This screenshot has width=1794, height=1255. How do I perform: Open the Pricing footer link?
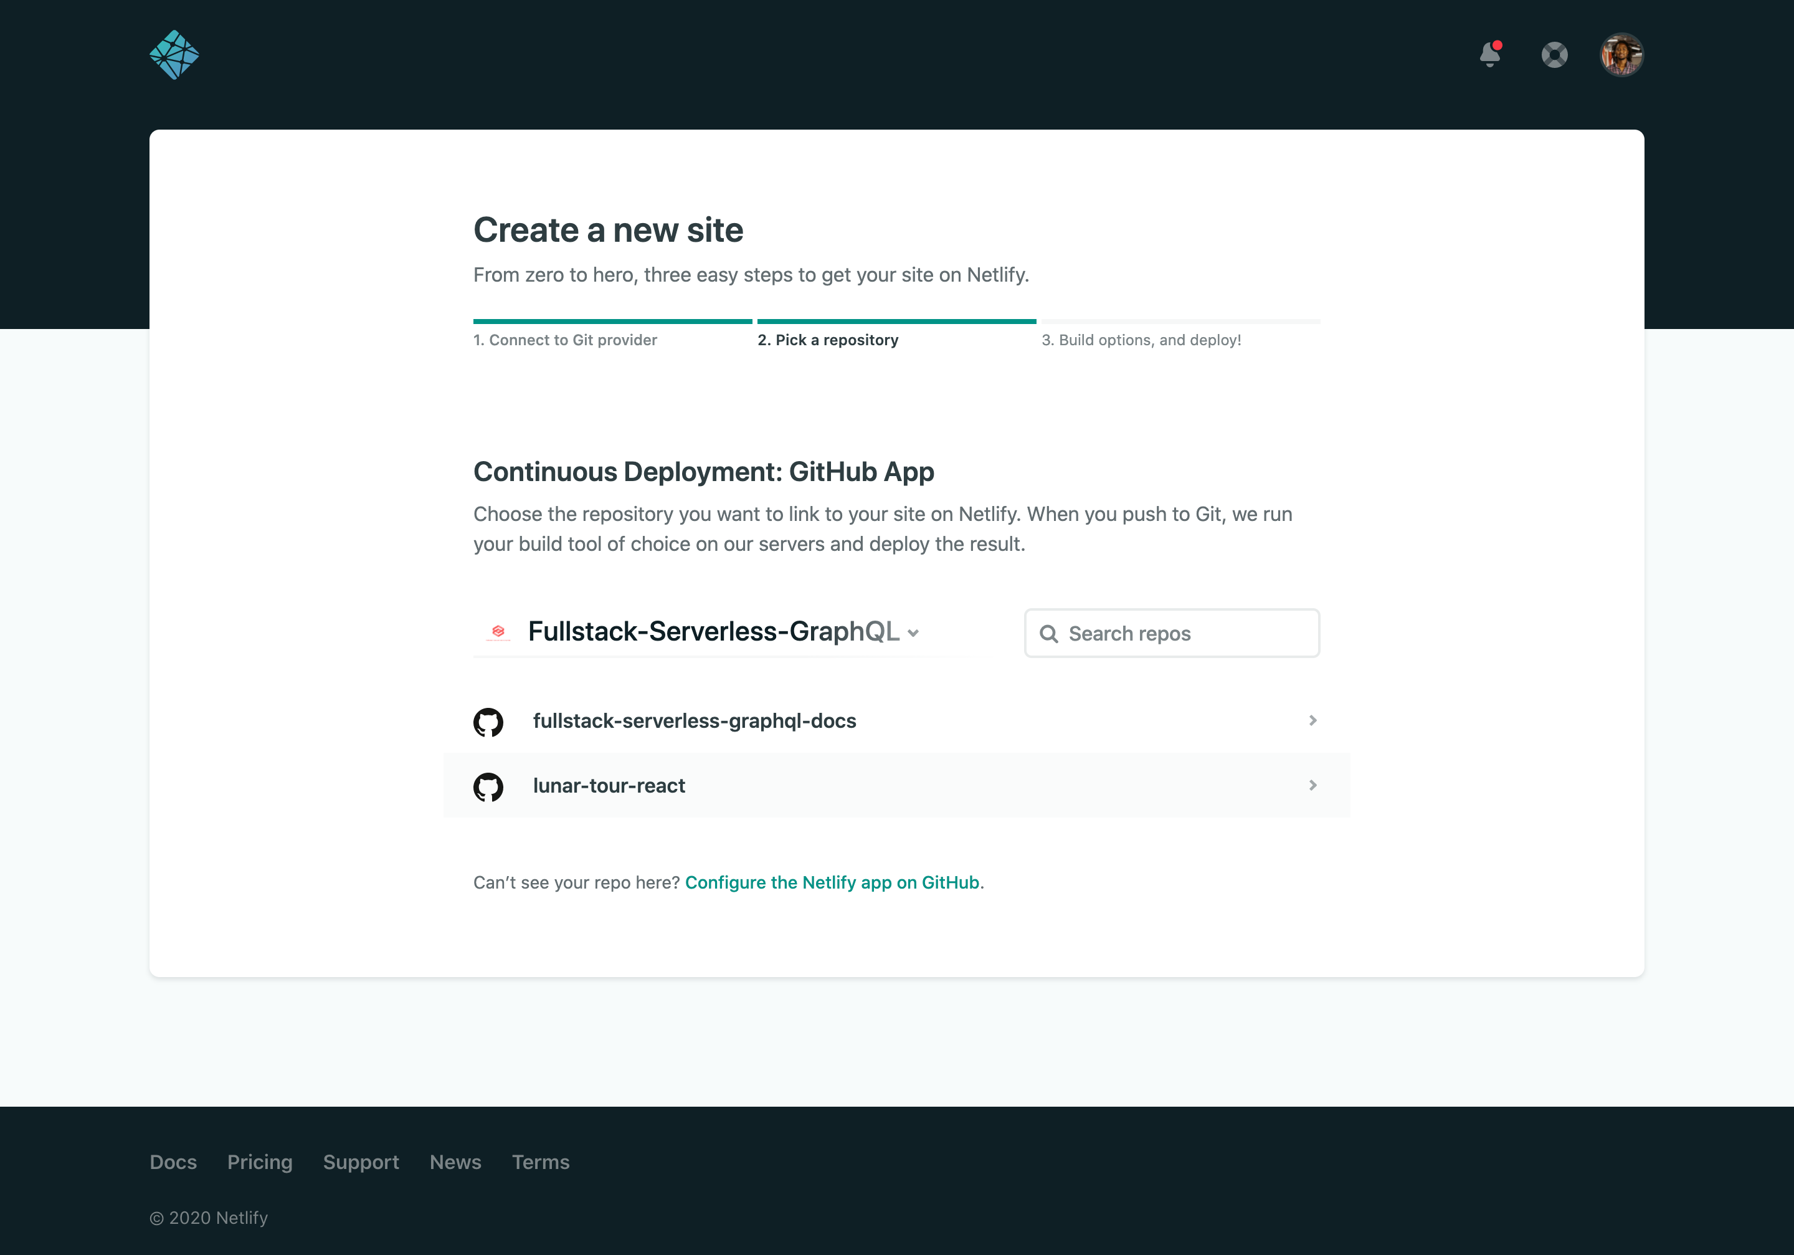coord(259,1162)
